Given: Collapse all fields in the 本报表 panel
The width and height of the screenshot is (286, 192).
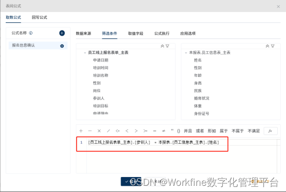Looking at the screenshot, I should pyautogui.click(x=267, y=46).
